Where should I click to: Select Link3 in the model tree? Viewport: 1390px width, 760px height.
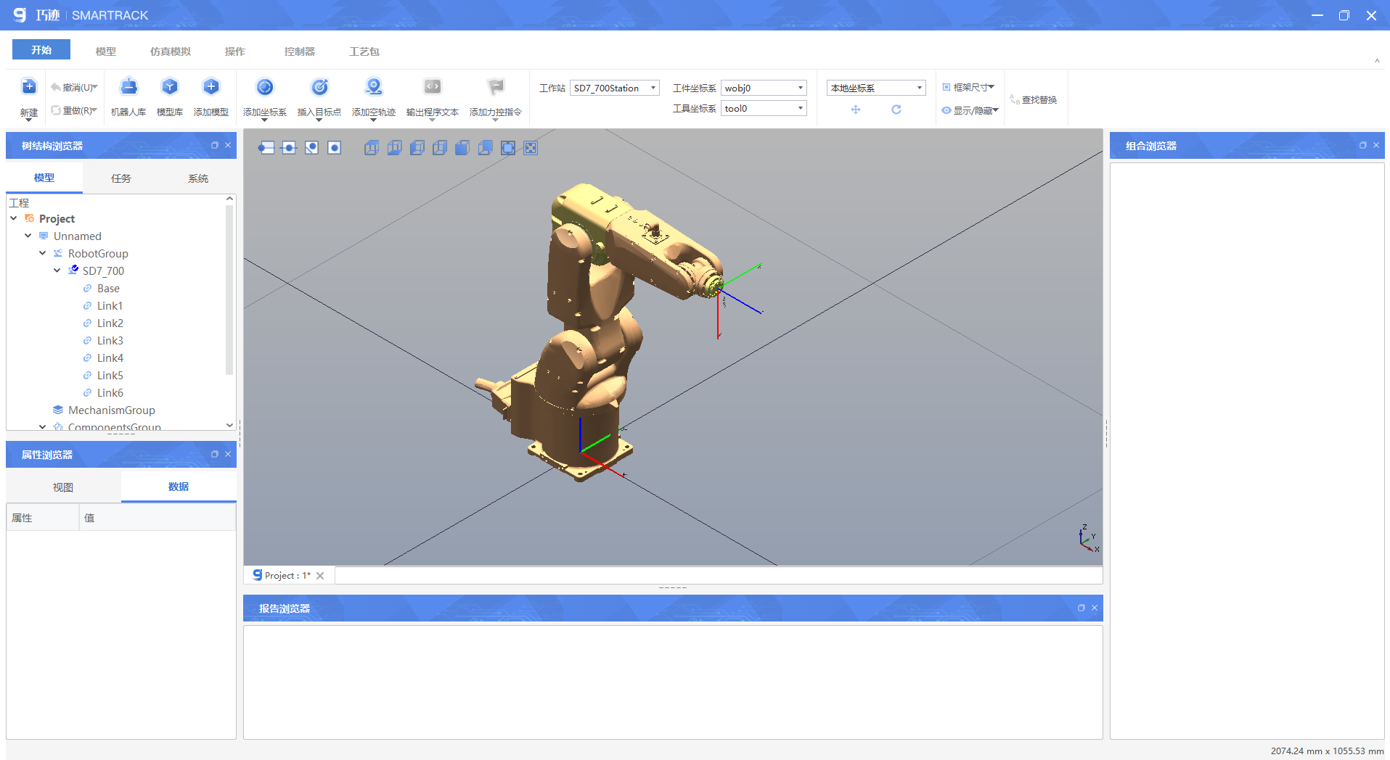coord(110,340)
